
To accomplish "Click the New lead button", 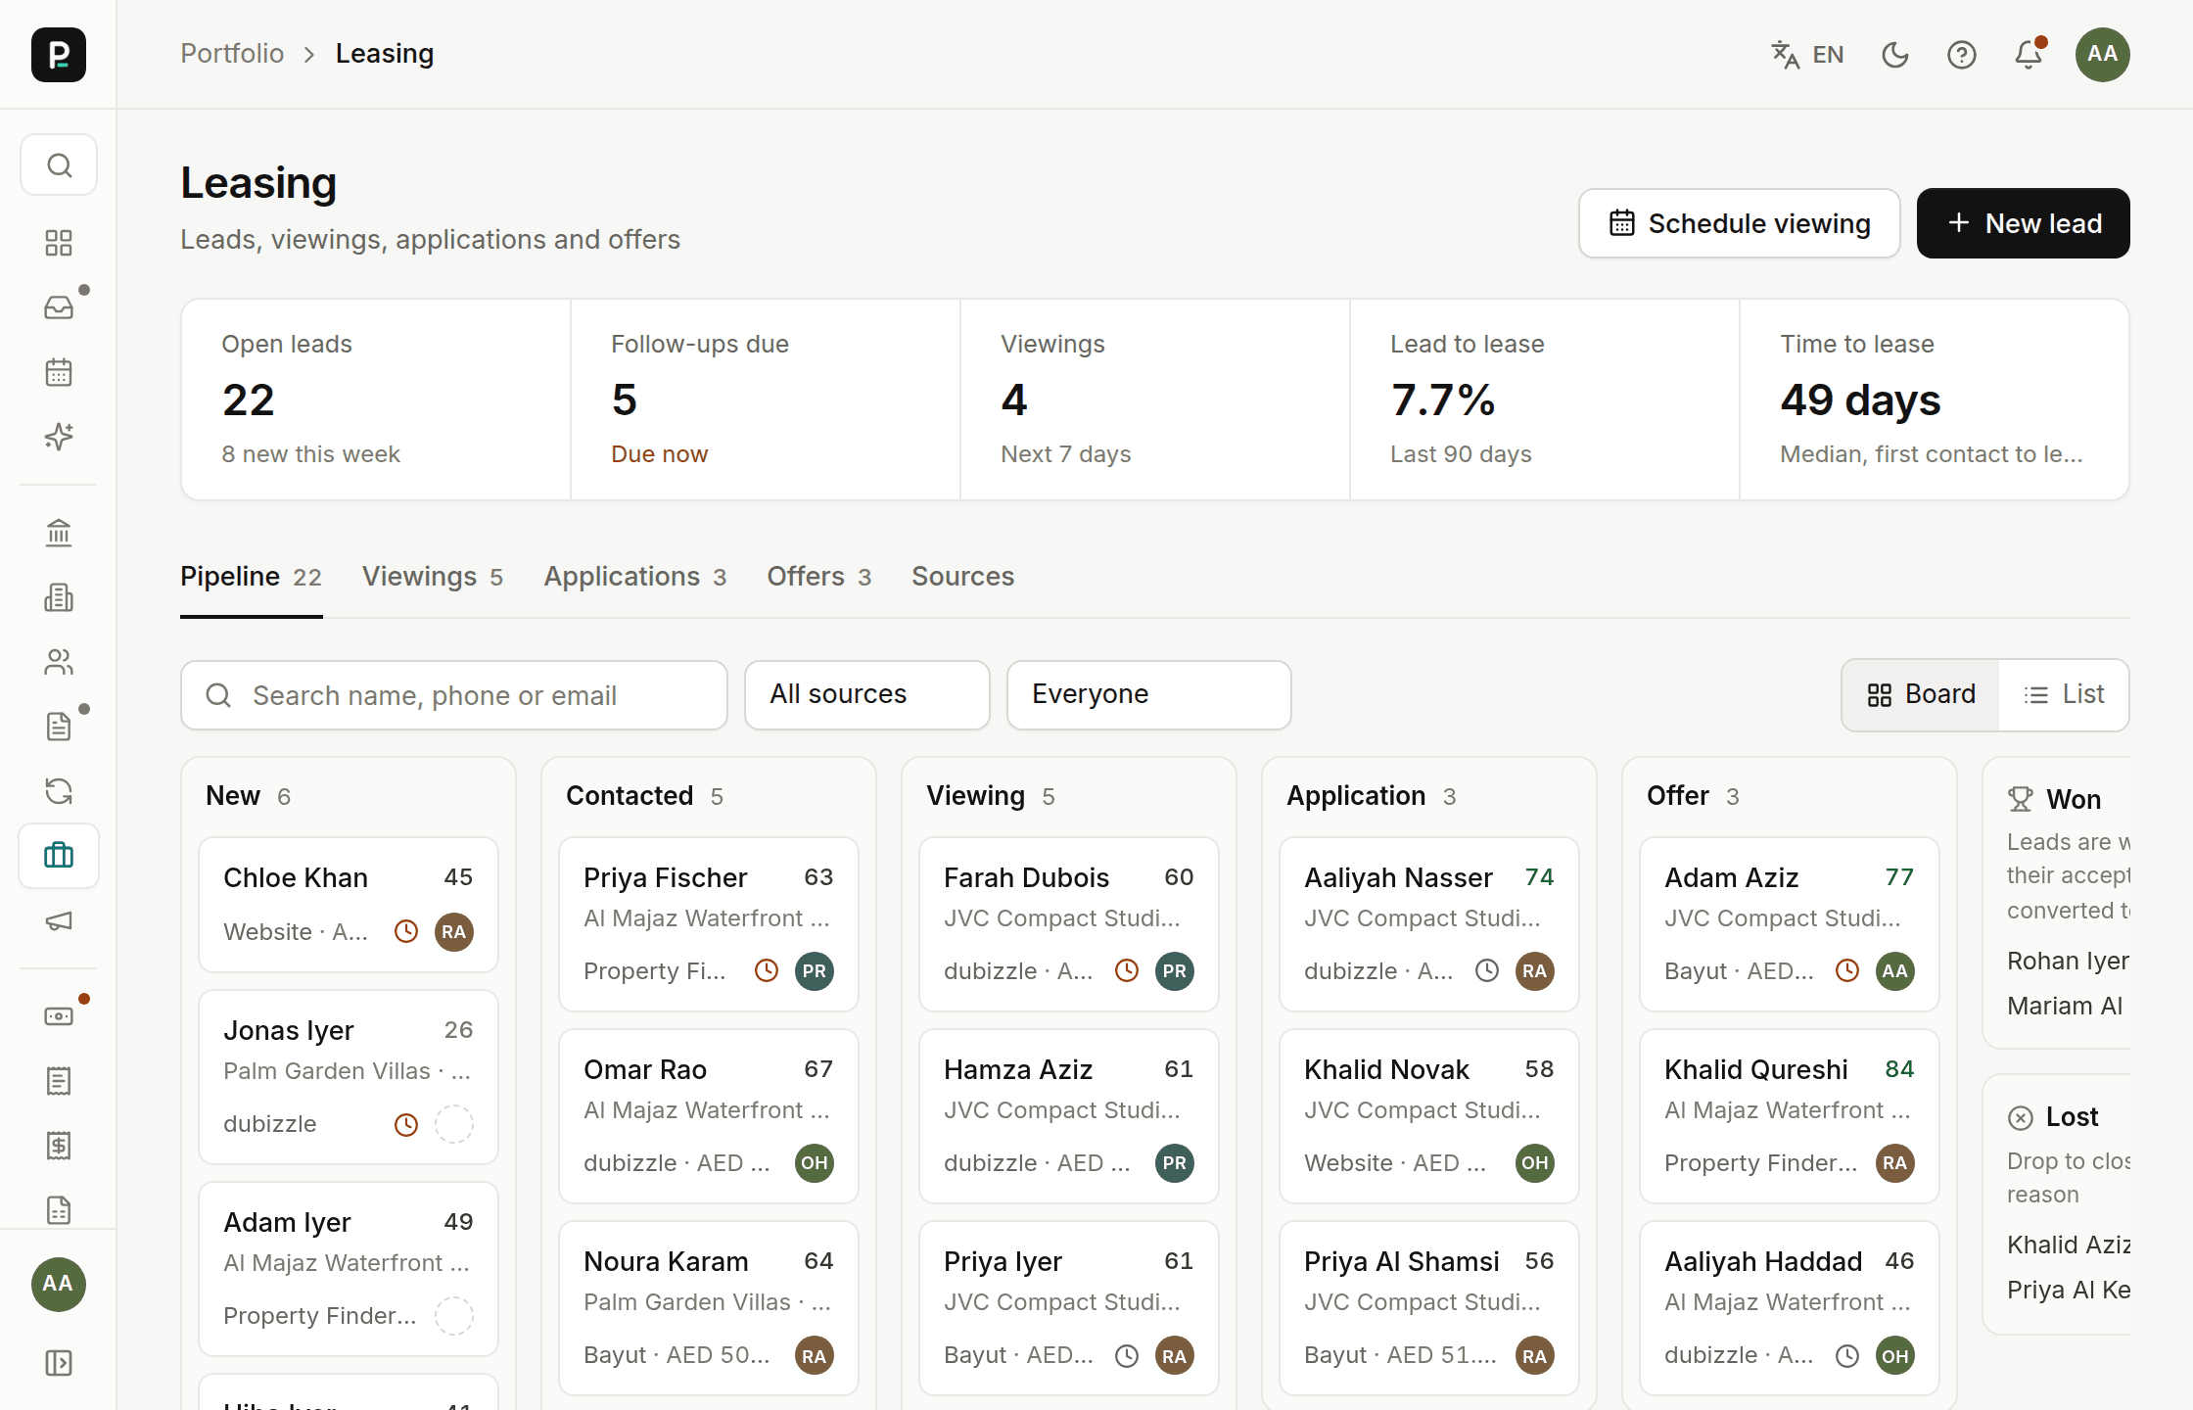I will [x=2024, y=223].
